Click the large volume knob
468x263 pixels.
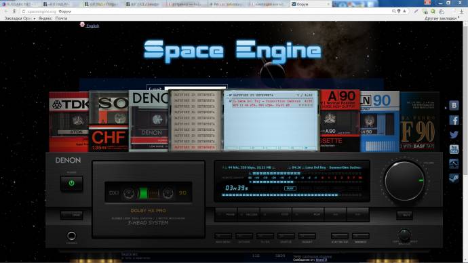(404, 181)
